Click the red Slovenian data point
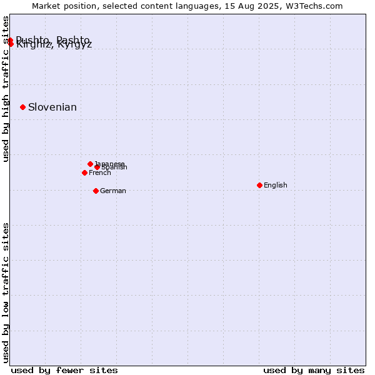This screenshot has width=375, height=375. tap(22, 107)
